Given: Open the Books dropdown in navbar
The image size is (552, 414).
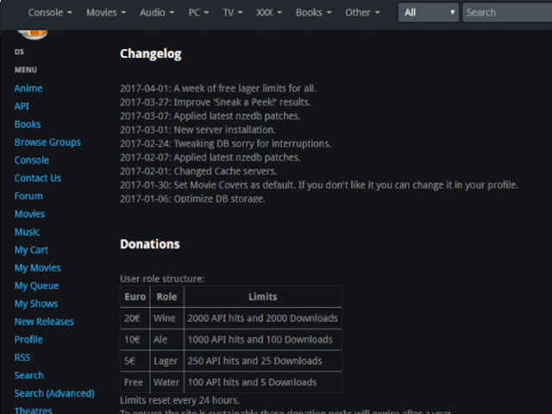Looking at the screenshot, I should [313, 13].
